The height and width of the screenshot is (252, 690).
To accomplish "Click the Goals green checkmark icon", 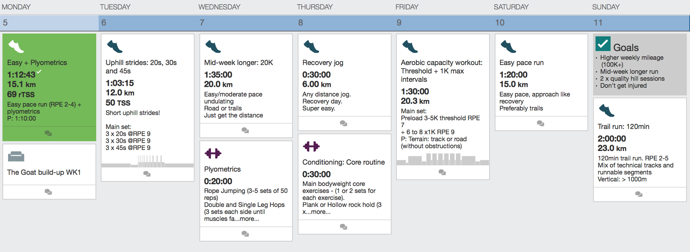I will point(603,44).
